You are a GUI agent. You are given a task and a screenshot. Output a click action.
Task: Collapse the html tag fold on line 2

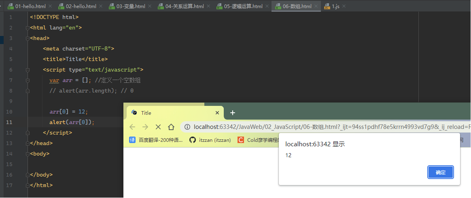[x=28, y=28]
